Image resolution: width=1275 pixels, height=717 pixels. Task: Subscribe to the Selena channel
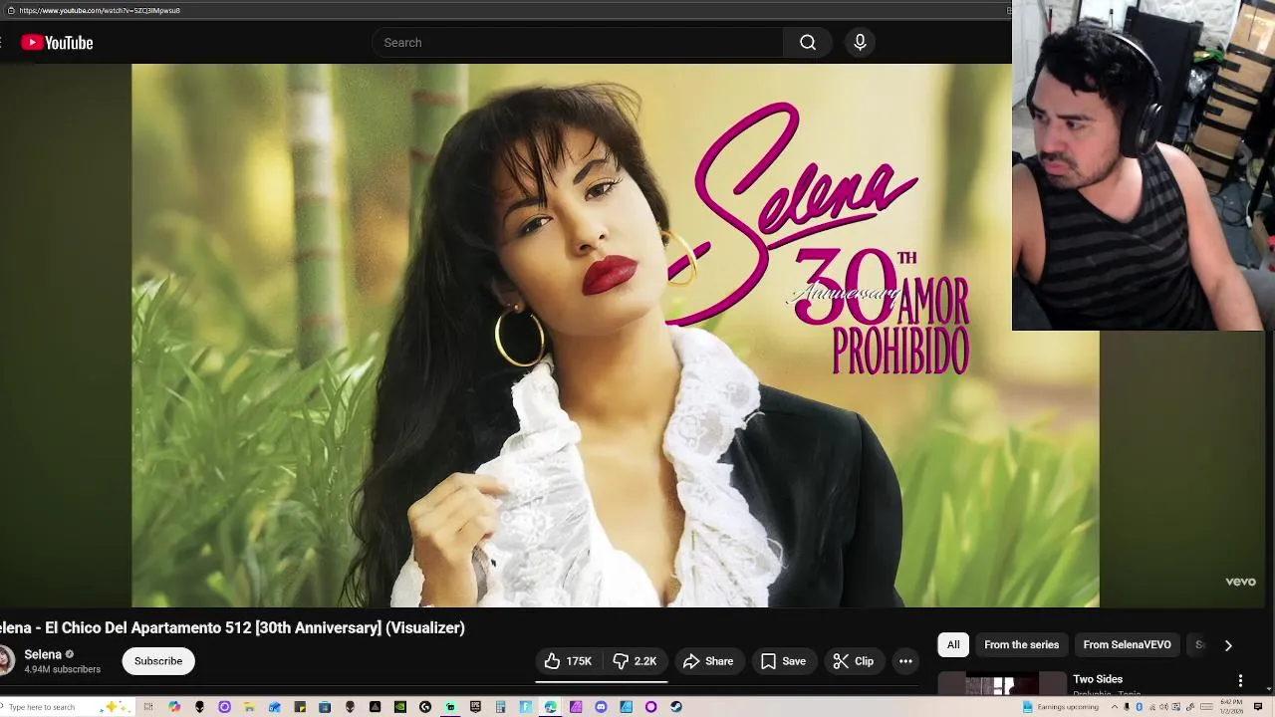(158, 661)
